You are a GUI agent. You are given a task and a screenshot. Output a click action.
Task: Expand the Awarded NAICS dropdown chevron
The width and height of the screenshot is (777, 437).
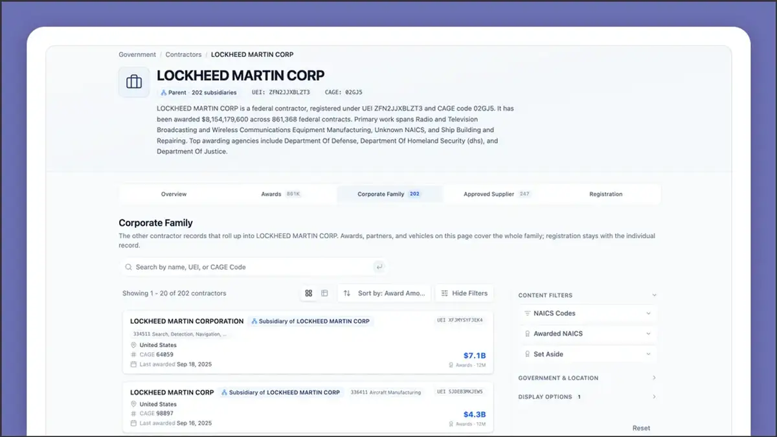coord(648,334)
